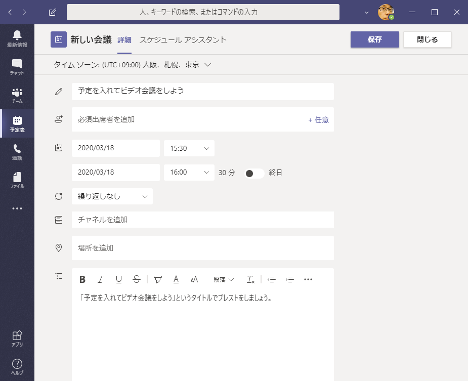
Task: Open the 繰り返しなし recurrence dropdown
Action: (112, 196)
